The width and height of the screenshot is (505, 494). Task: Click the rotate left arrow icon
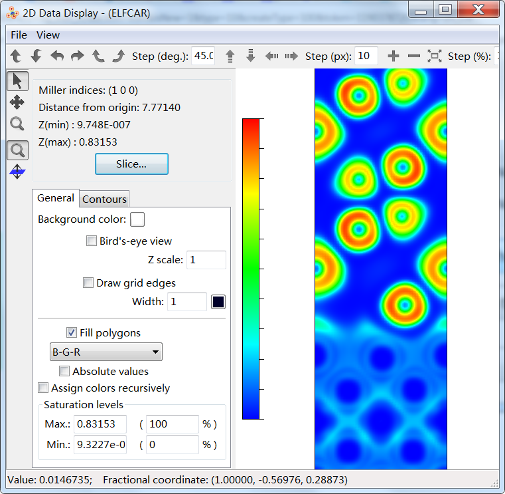(57, 56)
